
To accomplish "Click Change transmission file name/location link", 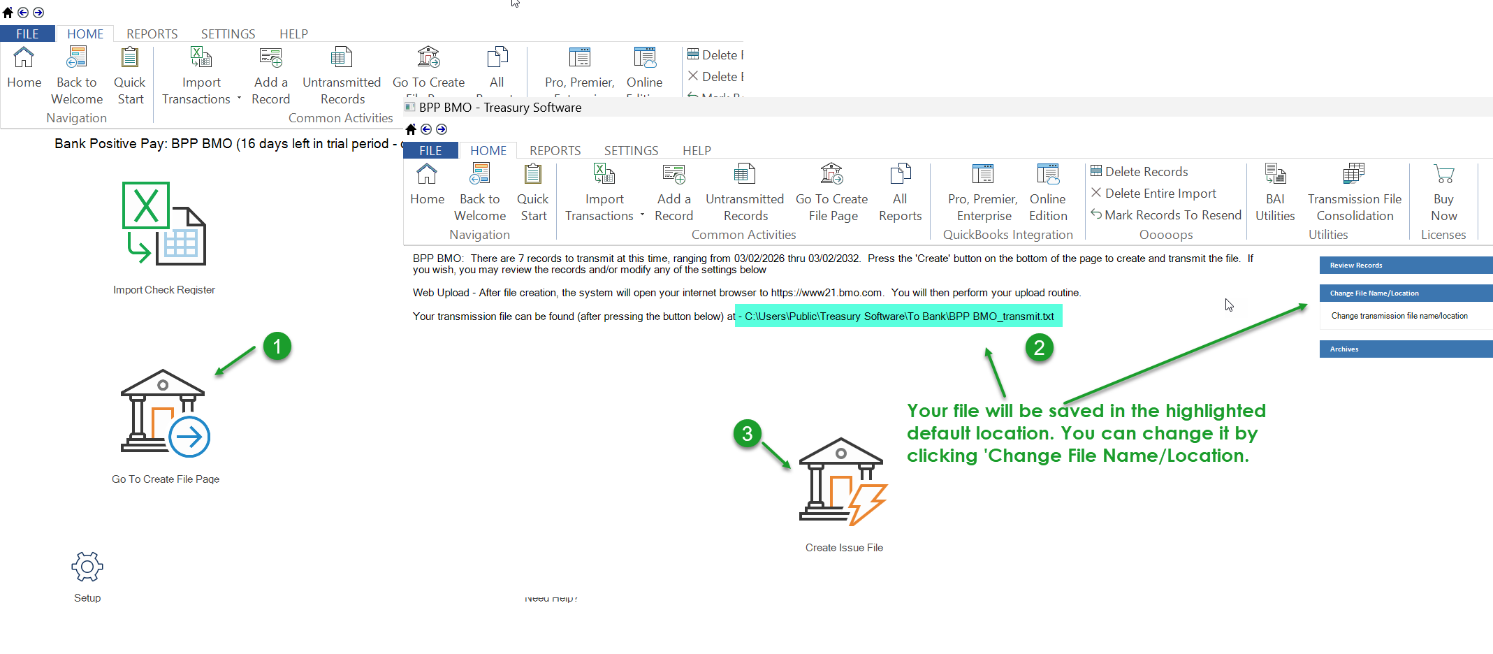I will point(1399,316).
